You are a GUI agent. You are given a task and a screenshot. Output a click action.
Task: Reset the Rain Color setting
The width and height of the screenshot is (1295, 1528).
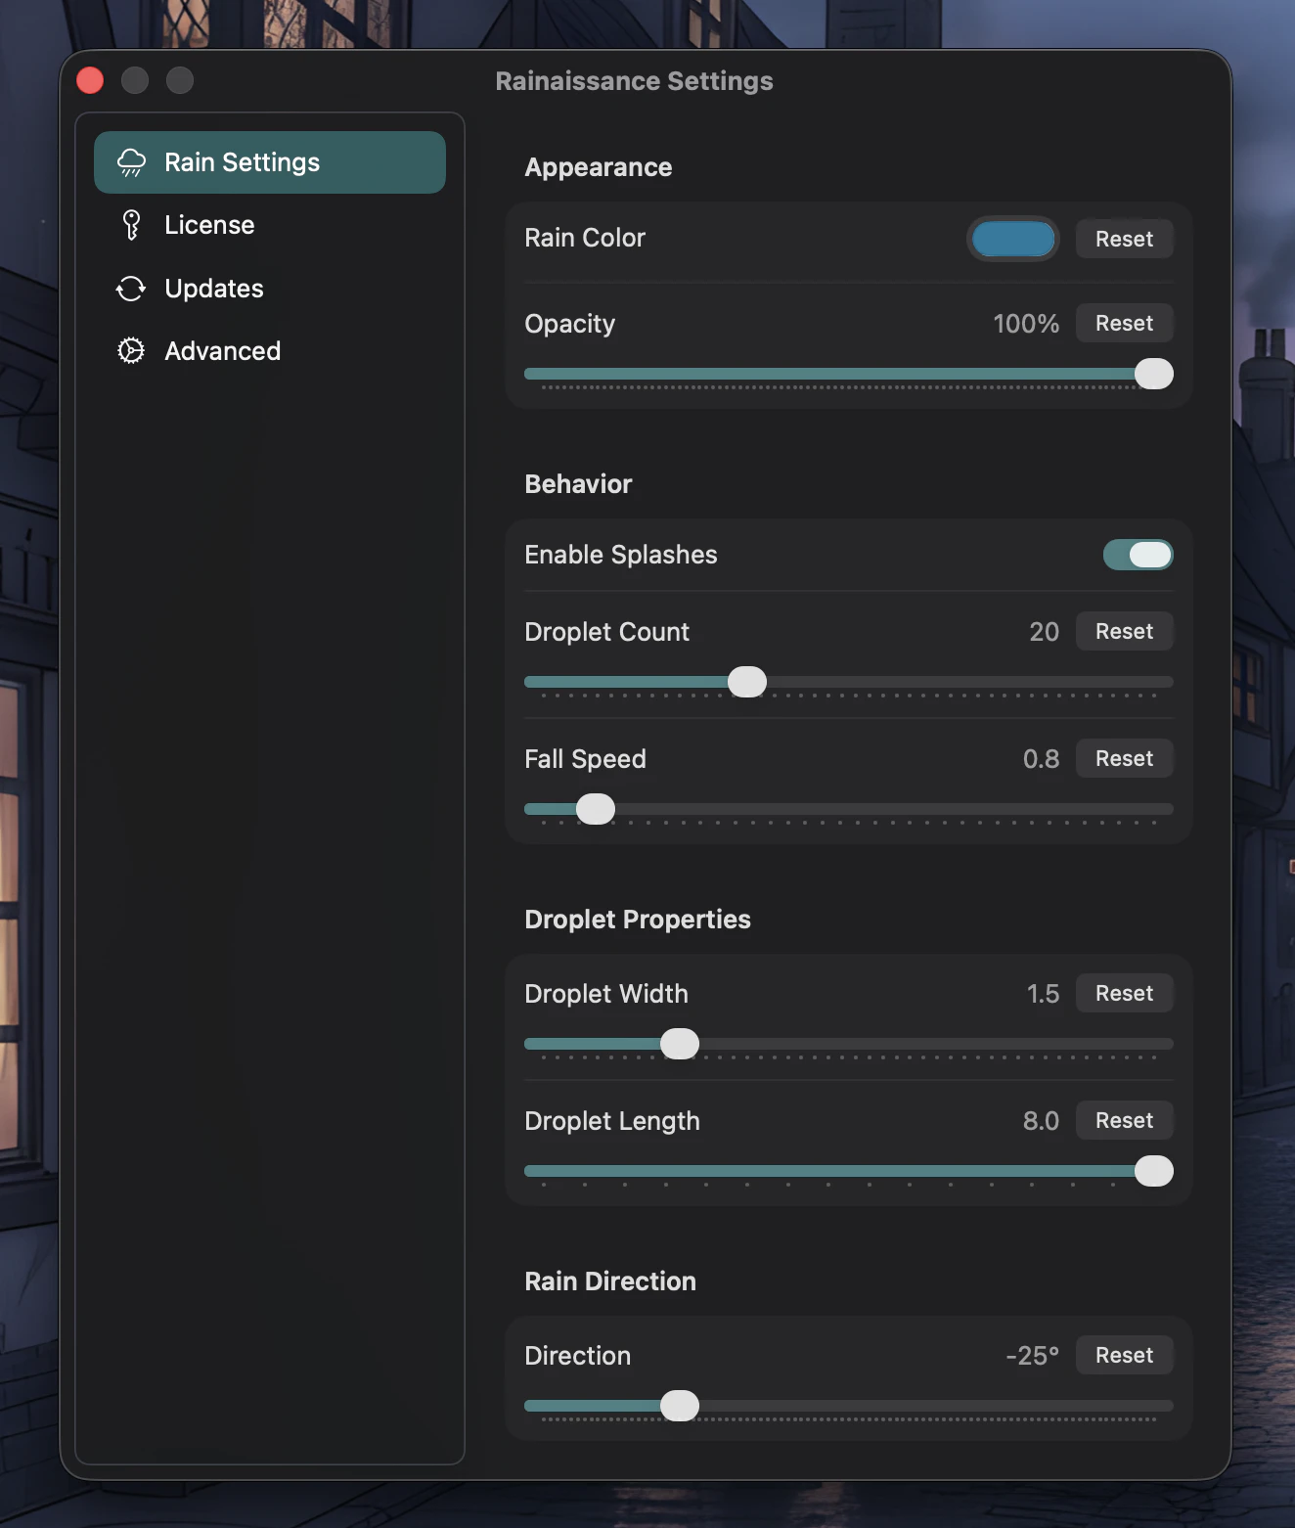pyautogui.click(x=1124, y=239)
